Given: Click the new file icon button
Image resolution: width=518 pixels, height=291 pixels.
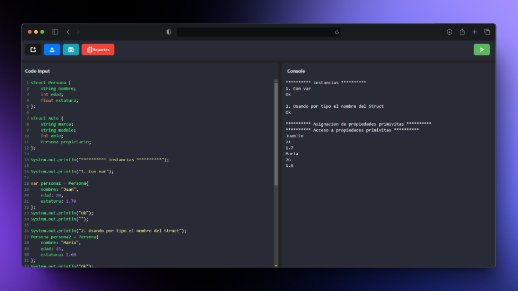Looking at the screenshot, I should click(33, 50).
